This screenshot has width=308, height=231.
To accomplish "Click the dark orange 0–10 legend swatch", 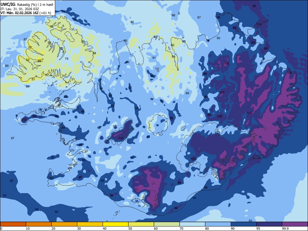I will pyautogui.click(x=13, y=224).
